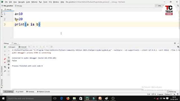
Task: Select the imu.py editor tab
Action: pyautogui.click(x=9, y=9)
